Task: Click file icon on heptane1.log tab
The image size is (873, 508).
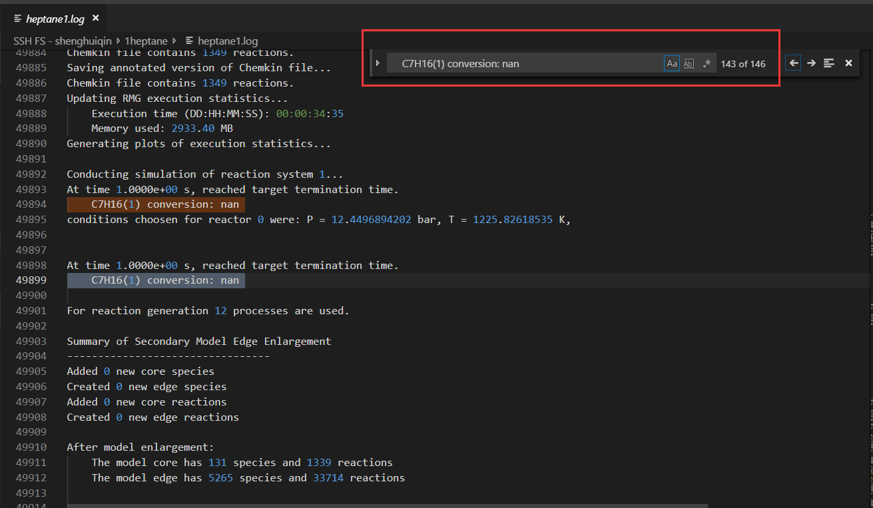Action: point(17,18)
